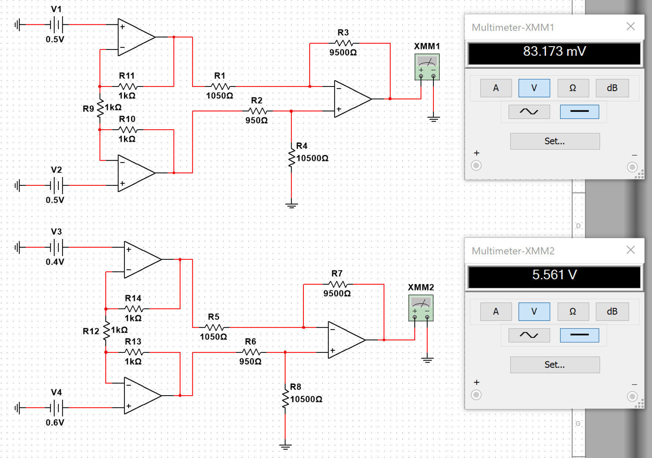Open Set... settings in Multimeter-XMM1

click(555, 141)
